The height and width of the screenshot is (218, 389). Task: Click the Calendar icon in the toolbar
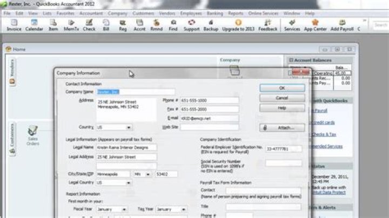(34, 24)
